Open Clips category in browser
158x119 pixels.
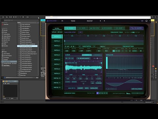(5, 44)
